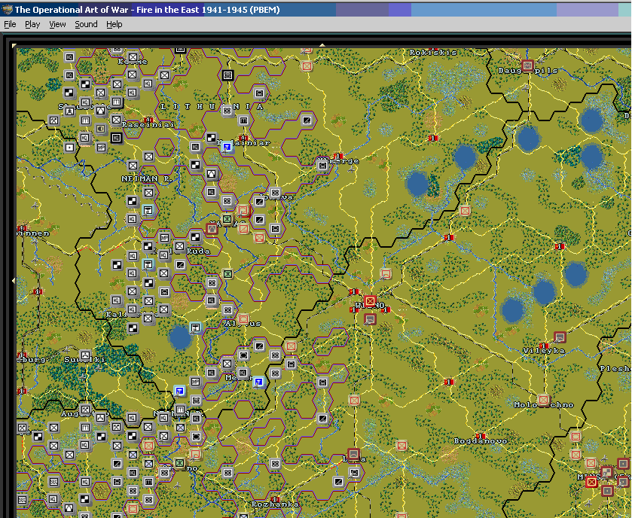Click the red objective marker at Ukmerge
632x518 pixels.
pos(338,157)
